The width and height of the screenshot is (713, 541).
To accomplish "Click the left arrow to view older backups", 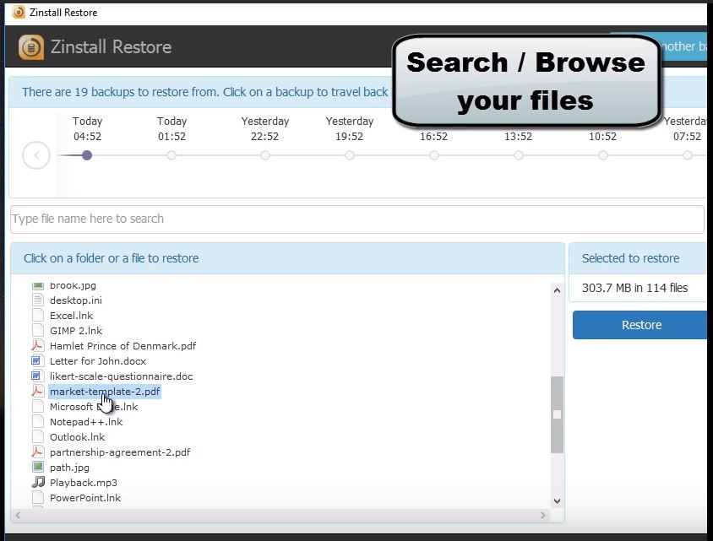I will (x=35, y=155).
